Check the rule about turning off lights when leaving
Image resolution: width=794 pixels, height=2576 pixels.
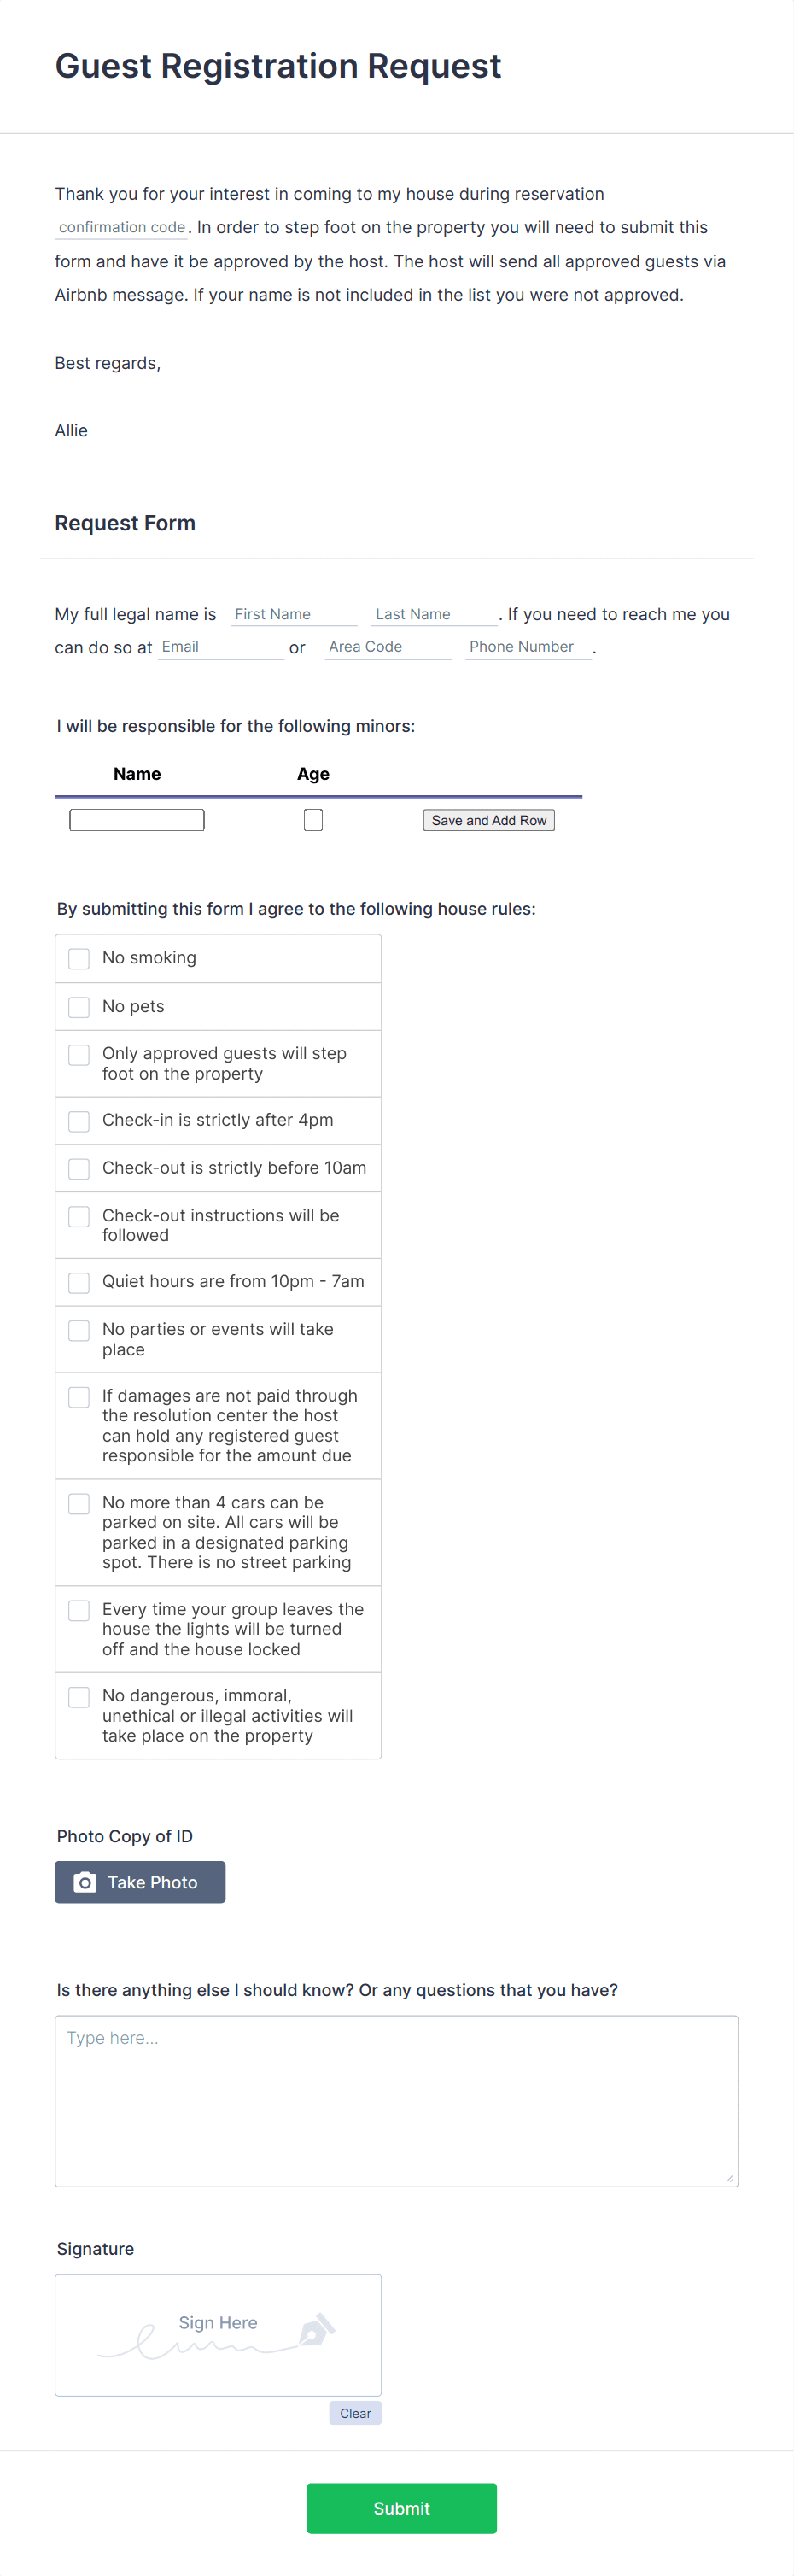[78, 1610]
